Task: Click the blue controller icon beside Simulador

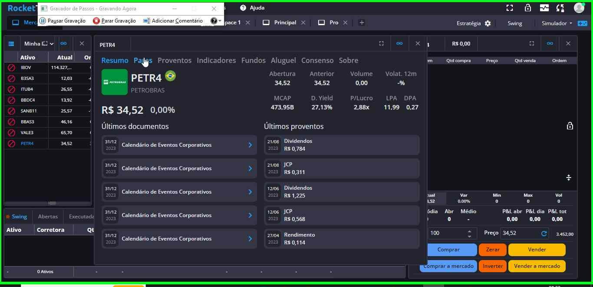Action: 582,23
